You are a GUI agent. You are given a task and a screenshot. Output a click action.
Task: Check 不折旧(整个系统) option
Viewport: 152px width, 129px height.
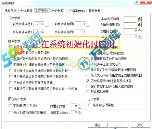[10, 106]
